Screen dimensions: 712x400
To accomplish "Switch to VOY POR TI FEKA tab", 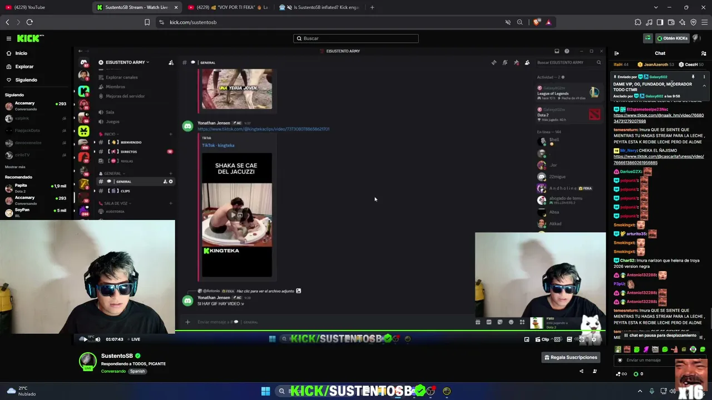I will 228,7.
